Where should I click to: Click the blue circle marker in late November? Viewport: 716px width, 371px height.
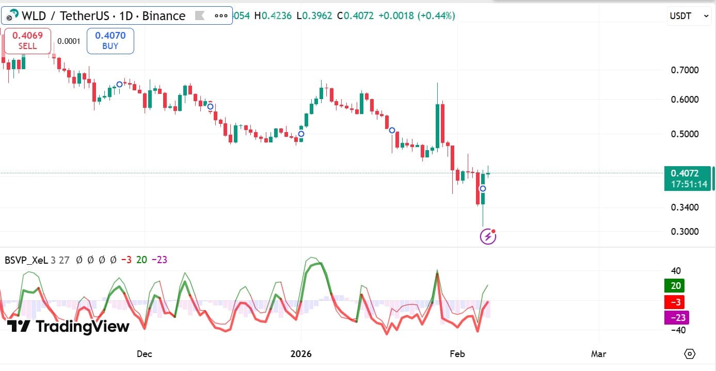119,84
